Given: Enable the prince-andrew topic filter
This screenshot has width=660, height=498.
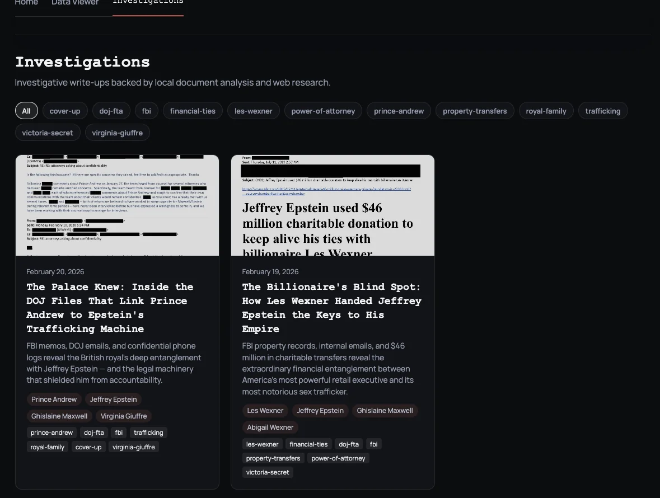Looking at the screenshot, I should [x=399, y=110].
